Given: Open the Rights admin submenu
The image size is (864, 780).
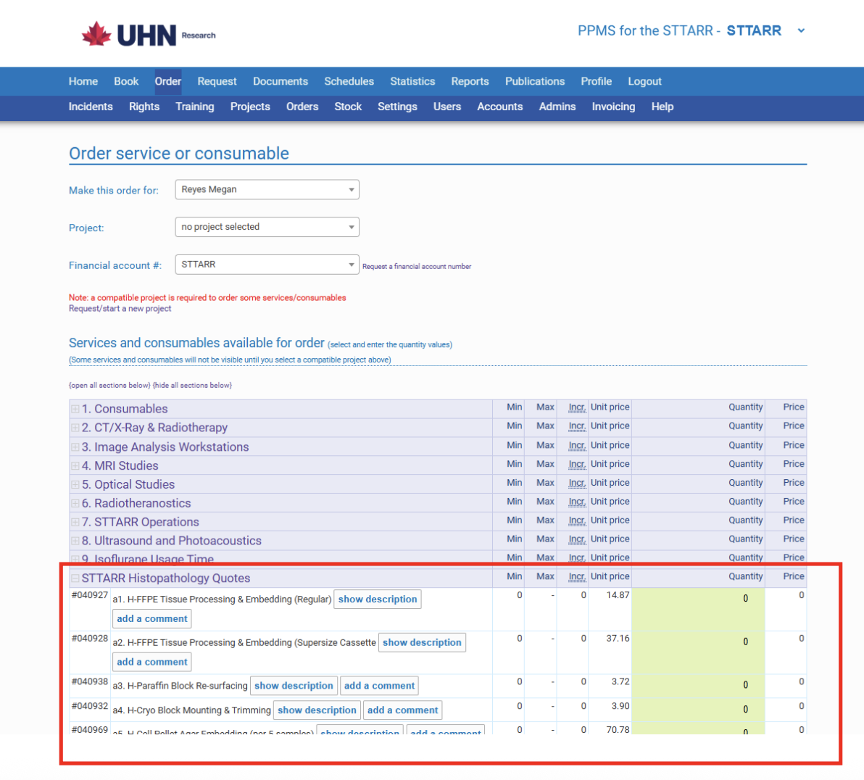Looking at the screenshot, I should coord(144,107).
